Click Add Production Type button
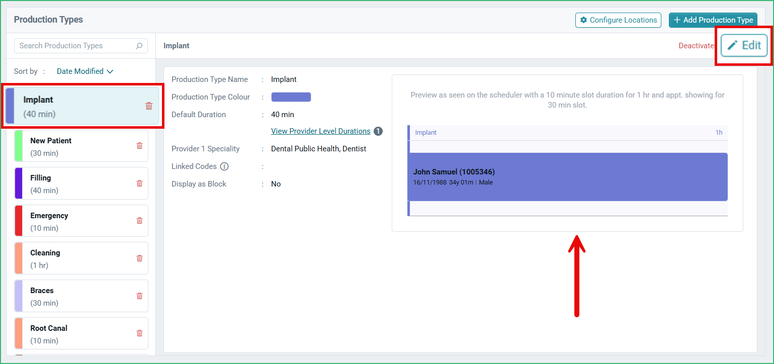 713,20
